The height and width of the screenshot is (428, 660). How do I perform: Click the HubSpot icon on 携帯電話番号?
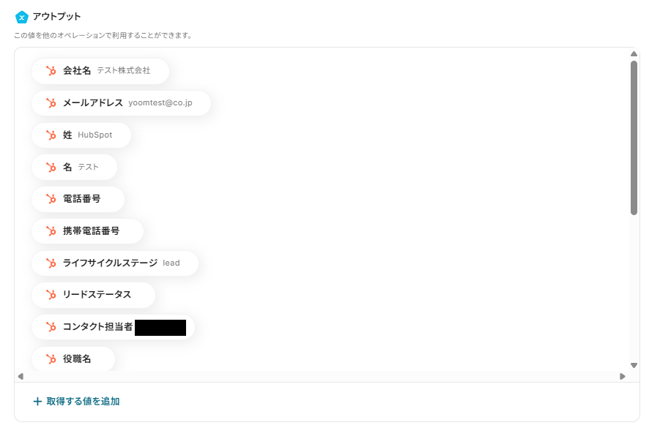[x=51, y=230]
